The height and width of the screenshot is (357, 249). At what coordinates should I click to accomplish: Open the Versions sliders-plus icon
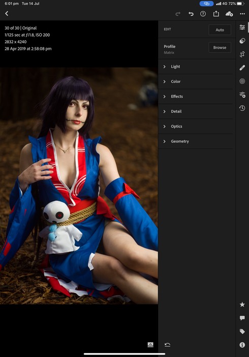(x=242, y=95)
